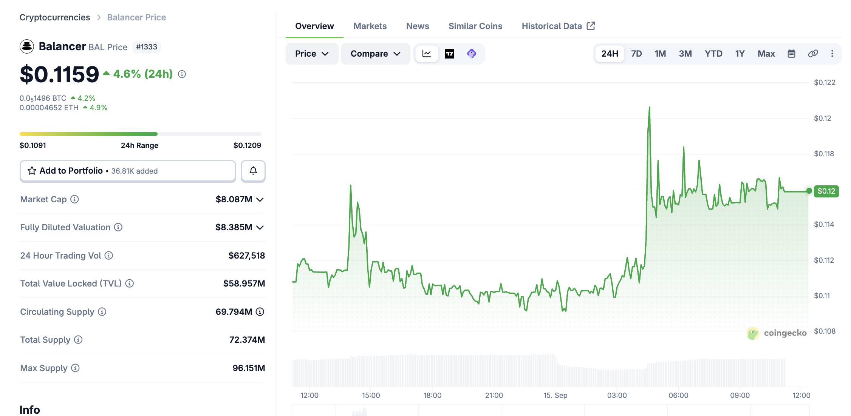The width and height of the screenshot is (851, 416).
Task: Select the 7D time range
Action: point(636,54)
